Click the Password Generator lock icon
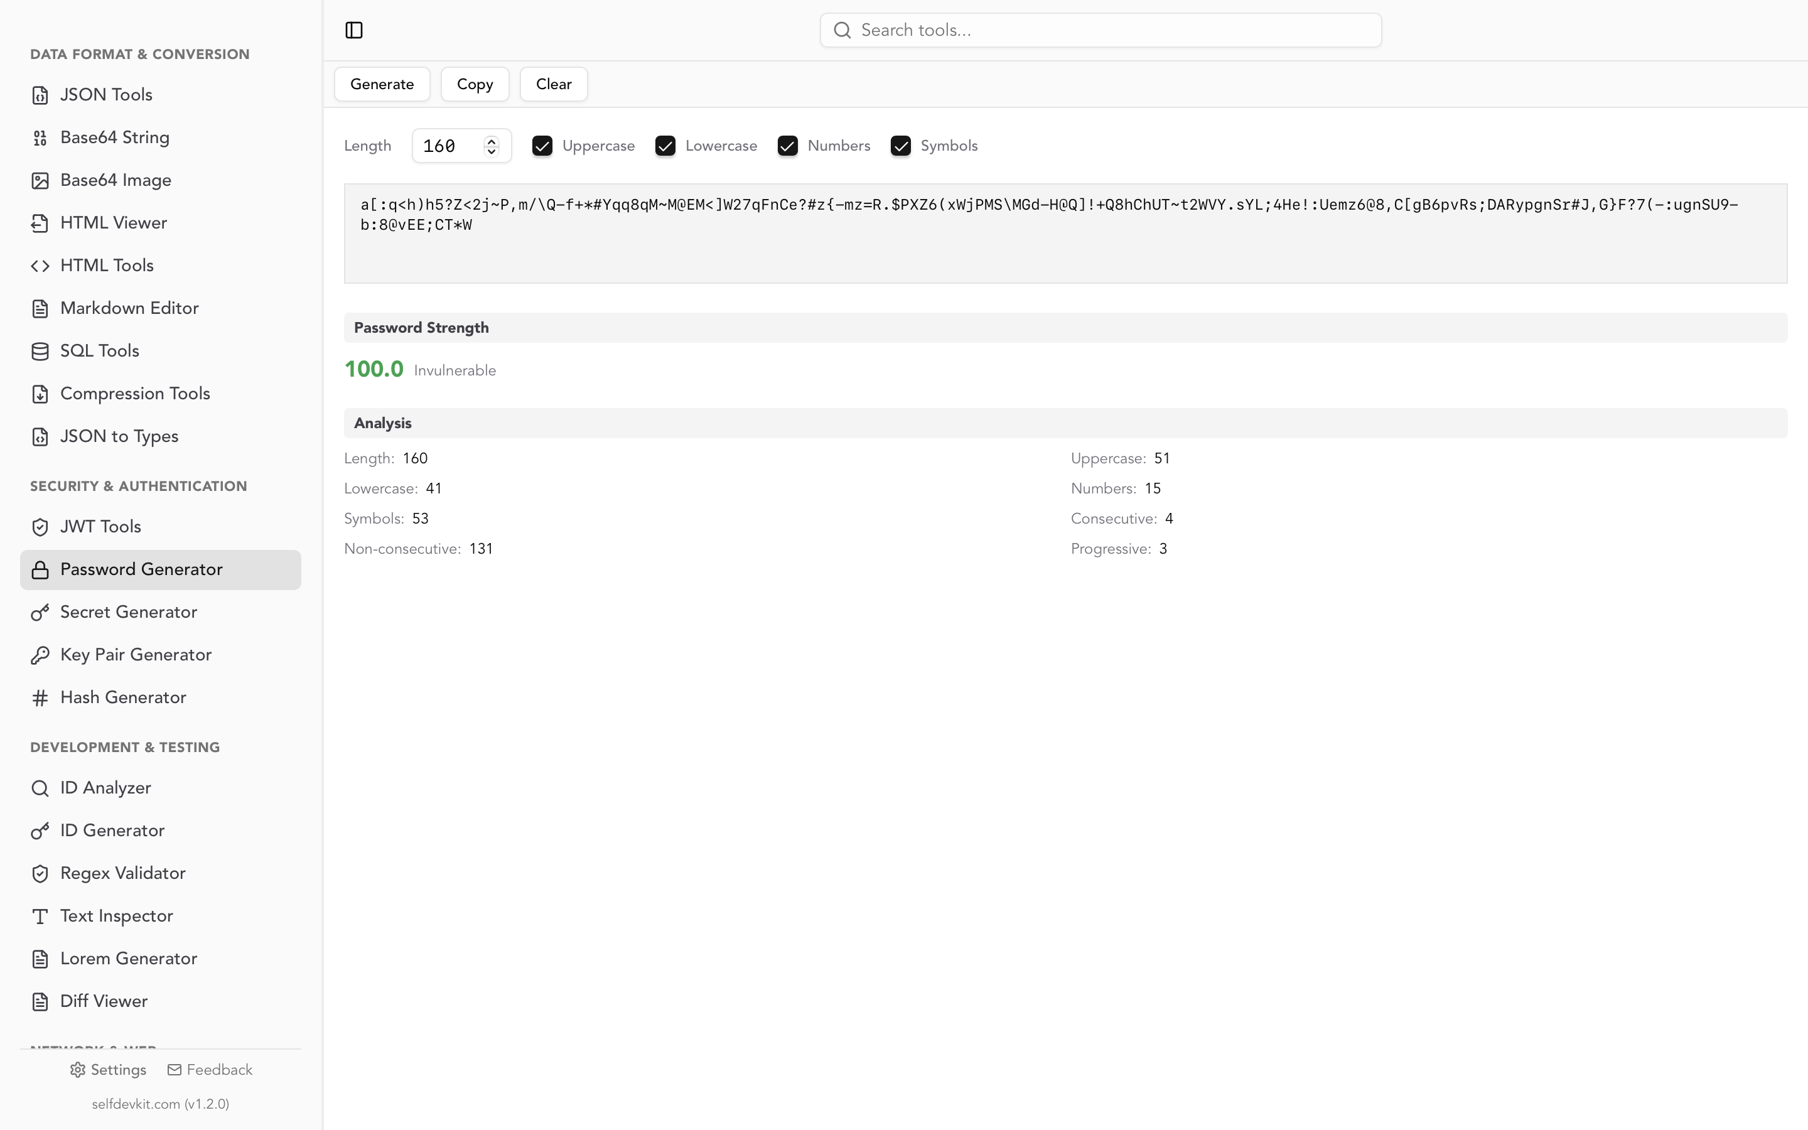This screenshot has height=1130, width=1808. [x=40, y=569]
